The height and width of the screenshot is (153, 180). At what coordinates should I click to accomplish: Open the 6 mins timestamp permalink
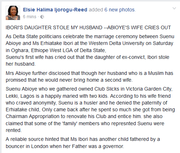pos(30,17)
